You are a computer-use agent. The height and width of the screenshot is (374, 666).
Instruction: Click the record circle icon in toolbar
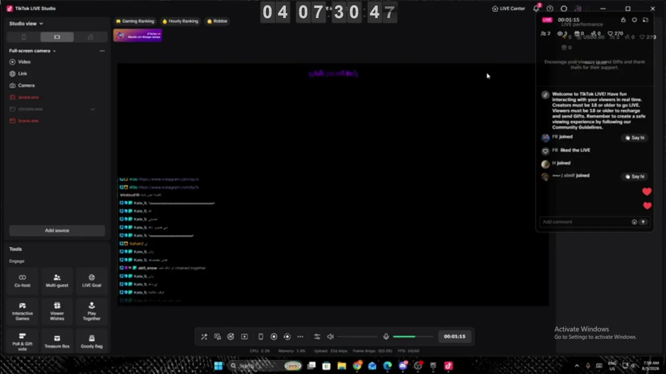pyautogui.click(x=274, y=337)
